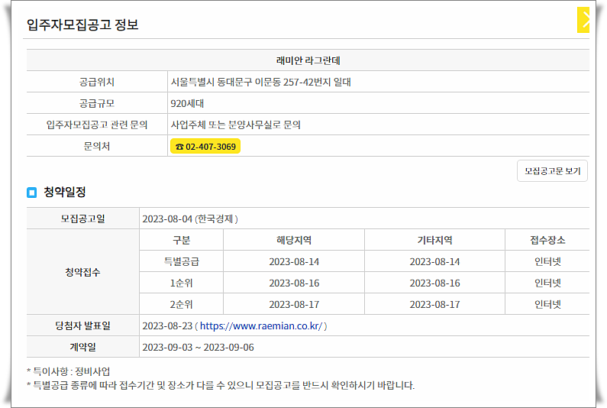Select the 공급위치 row label
The width and height of the screenshot is (607, 408).
point(97,82)
